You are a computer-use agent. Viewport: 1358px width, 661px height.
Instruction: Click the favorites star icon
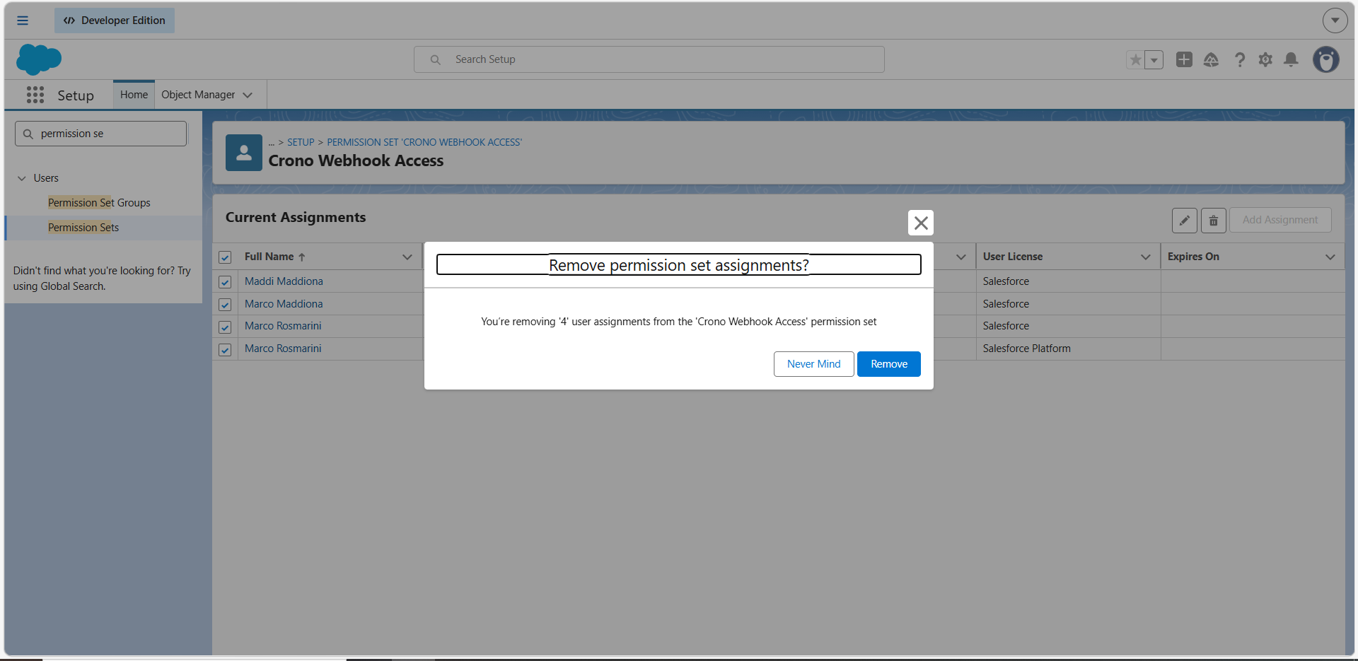(1135, 60)
